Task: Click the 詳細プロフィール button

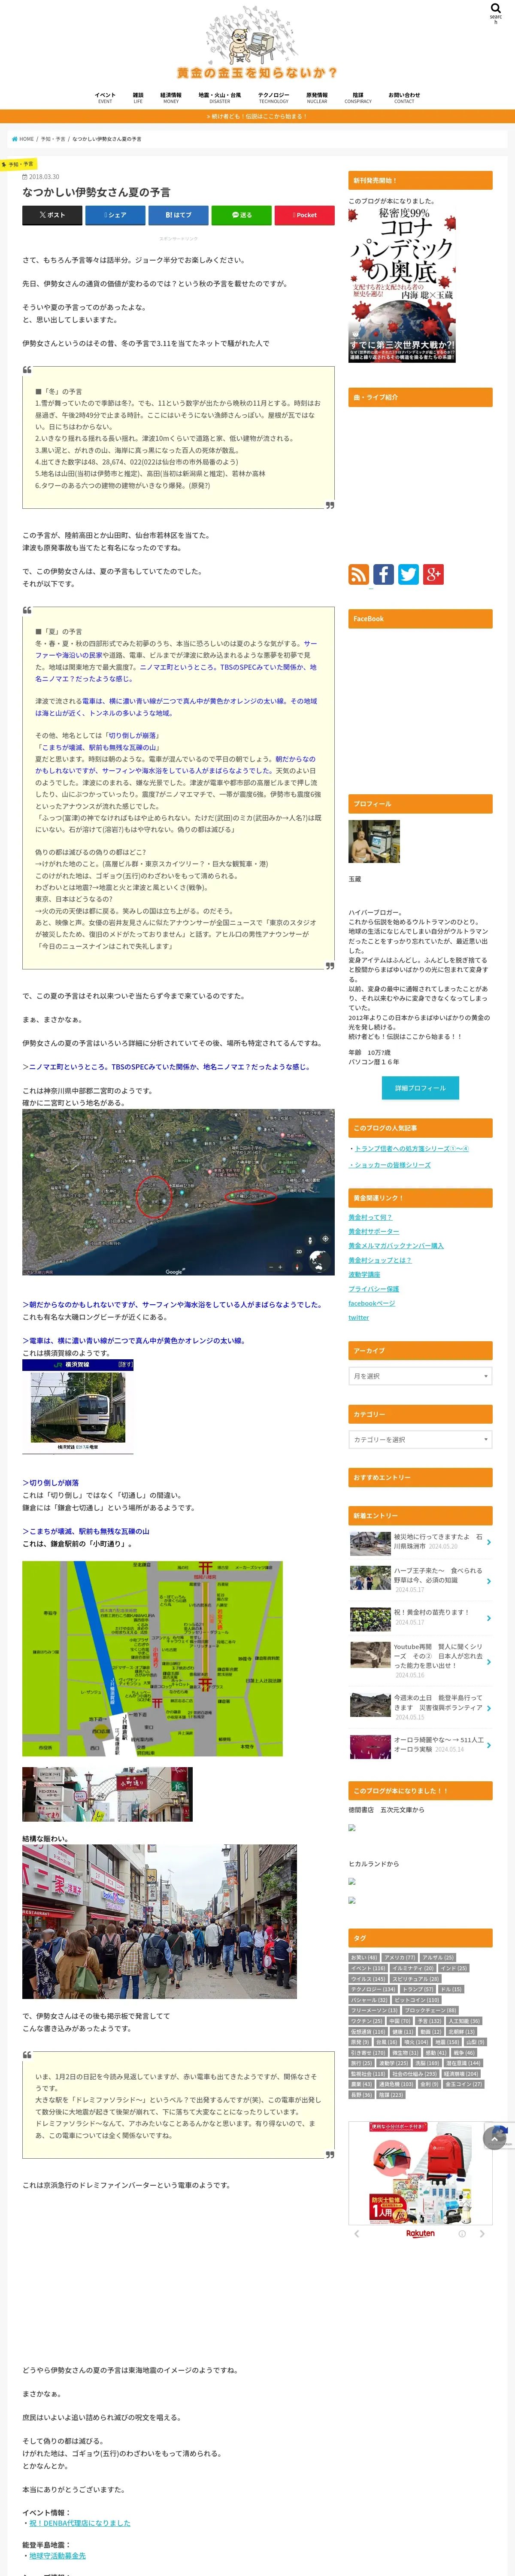Action: pos(420,1087)
